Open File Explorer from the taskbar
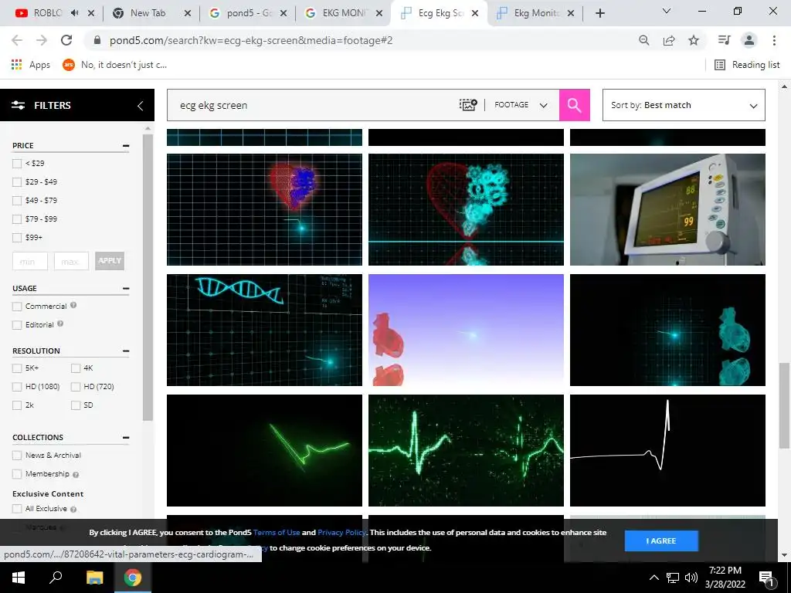The height and width of the screenshot is (593, 791). 94,578
